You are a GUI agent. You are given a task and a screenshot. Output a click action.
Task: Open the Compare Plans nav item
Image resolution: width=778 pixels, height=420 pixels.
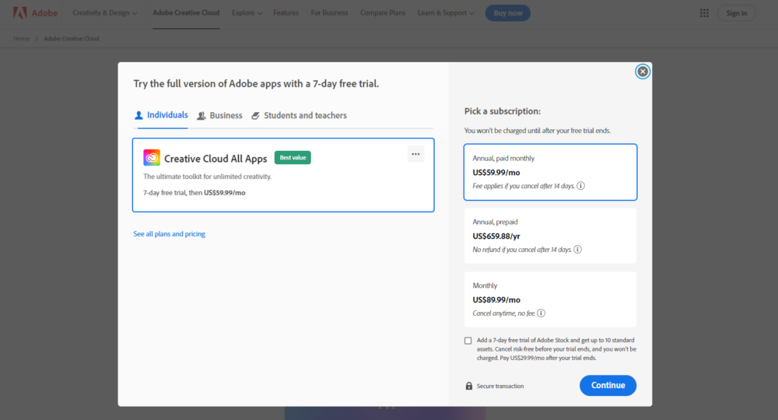[x=383, y=13]
